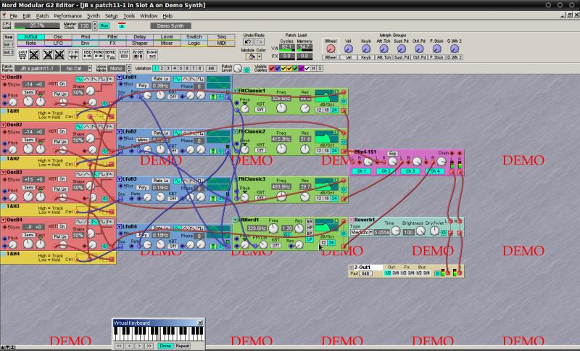
Task: Click the Vel morph group knob
Action: [x=348, y=49]
